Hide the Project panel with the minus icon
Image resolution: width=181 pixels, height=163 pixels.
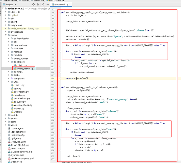pos(48,4)
